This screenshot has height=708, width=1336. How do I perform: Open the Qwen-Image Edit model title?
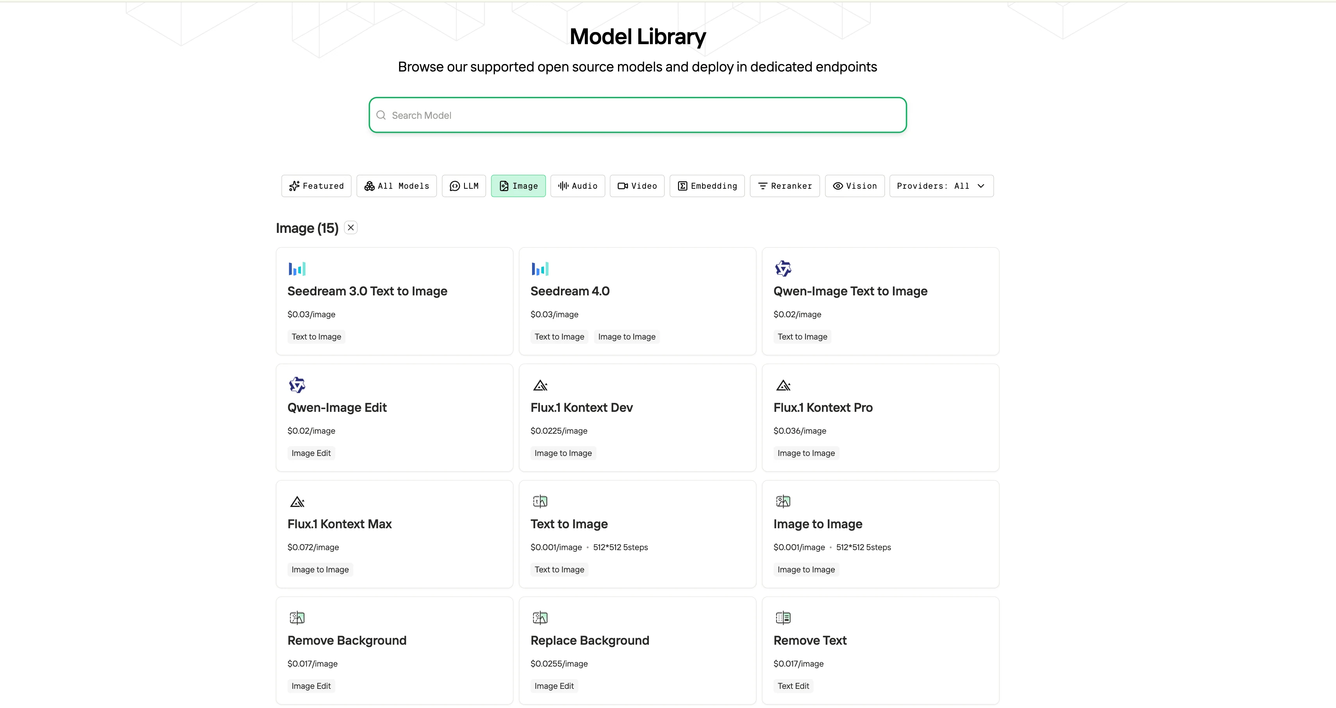[337, 408]
